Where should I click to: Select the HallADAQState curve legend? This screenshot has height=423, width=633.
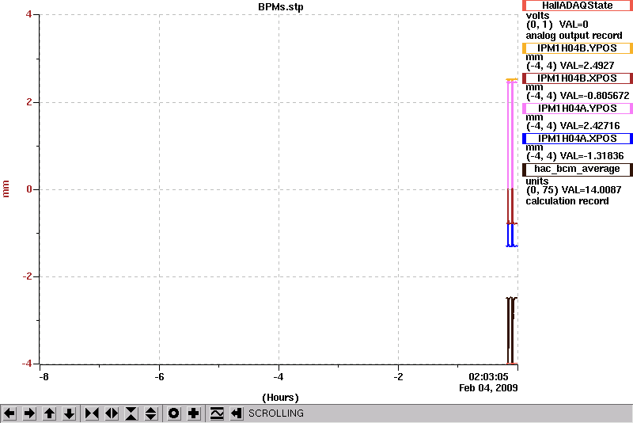click(x=578, y=6)
